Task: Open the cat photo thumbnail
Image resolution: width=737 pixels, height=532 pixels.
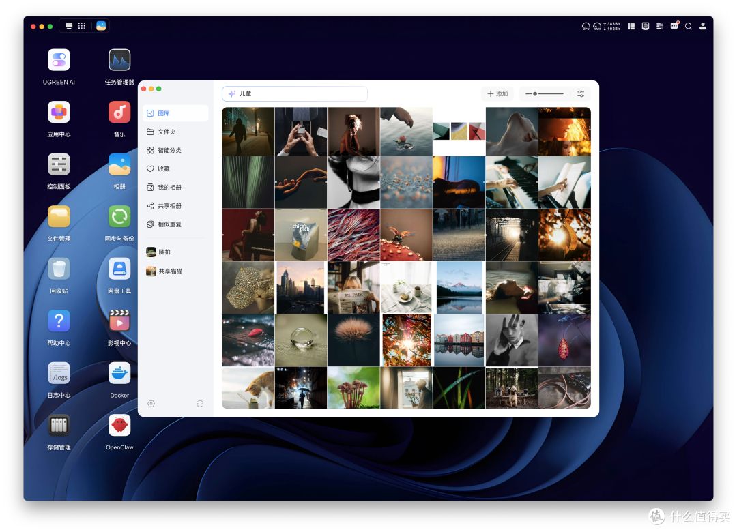Action: (248, 387)
